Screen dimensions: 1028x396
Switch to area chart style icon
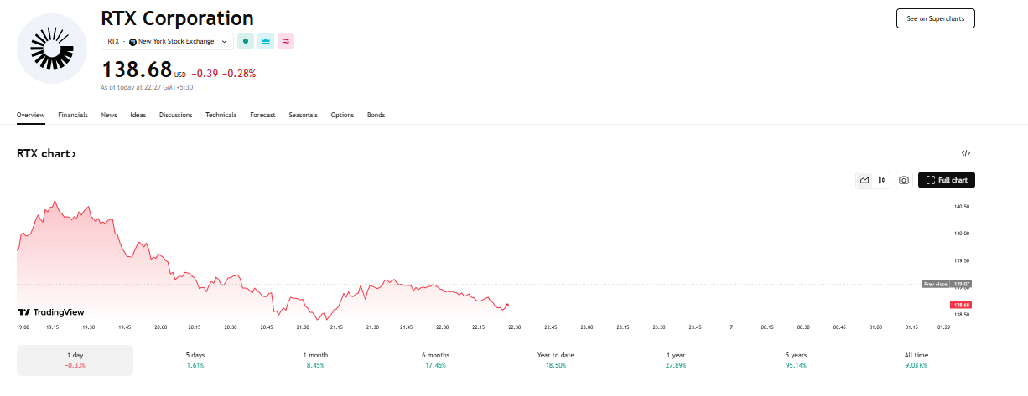864,180
